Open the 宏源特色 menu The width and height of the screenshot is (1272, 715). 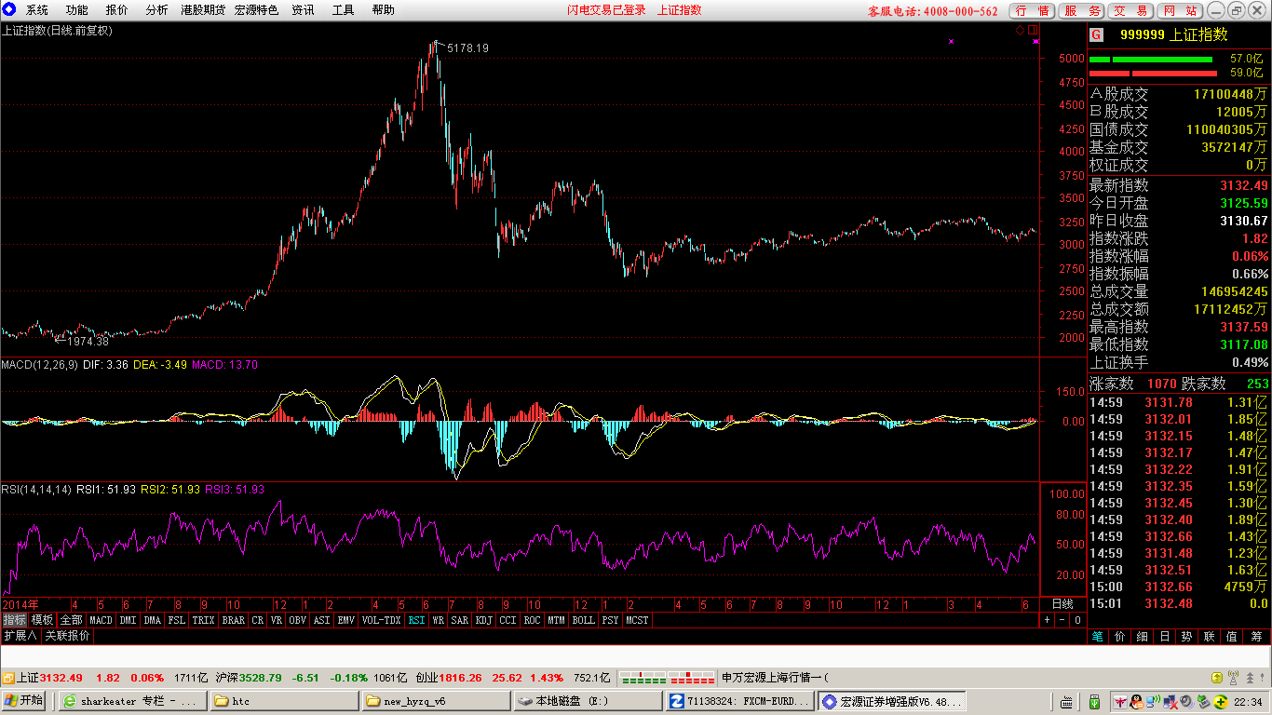click(x=257, y=10)
